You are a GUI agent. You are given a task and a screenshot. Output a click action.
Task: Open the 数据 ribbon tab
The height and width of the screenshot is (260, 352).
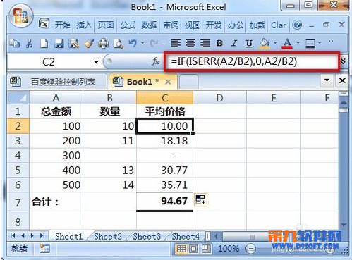pos(149,25)
